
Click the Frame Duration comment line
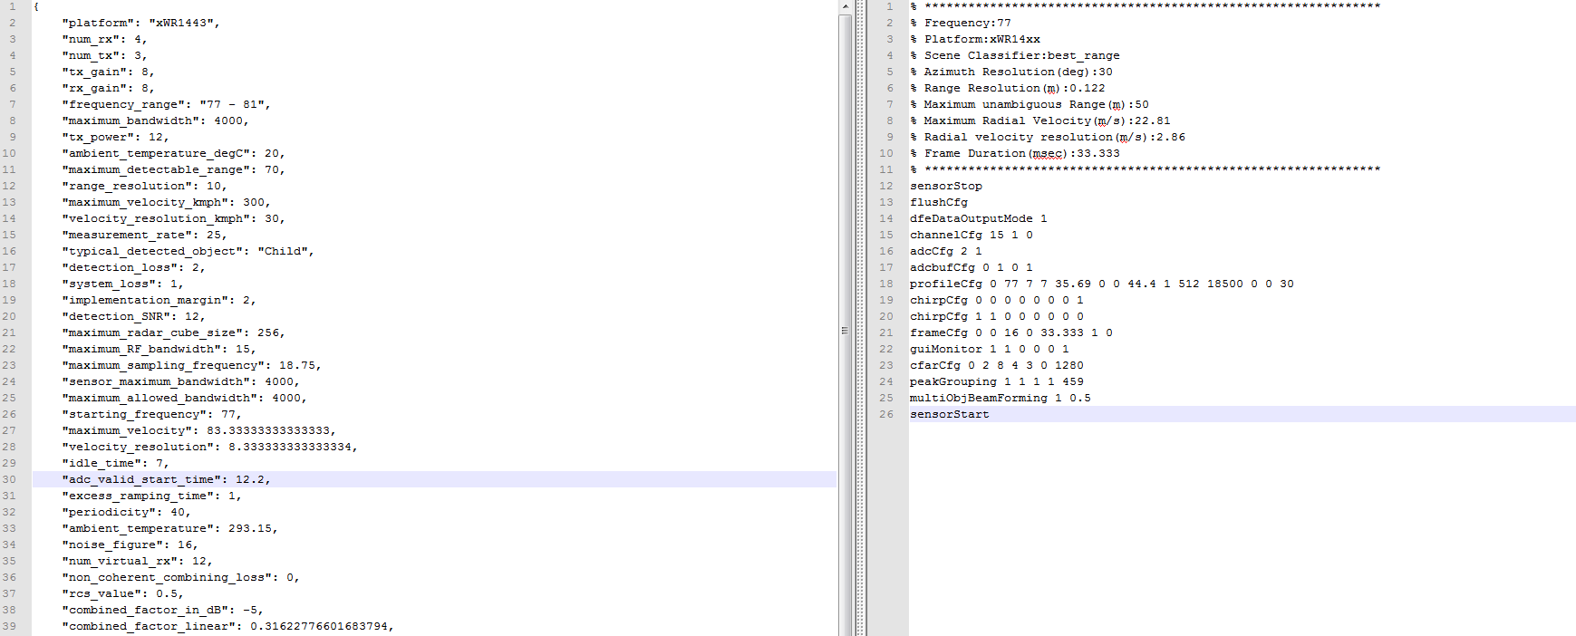coord(1021,153)
